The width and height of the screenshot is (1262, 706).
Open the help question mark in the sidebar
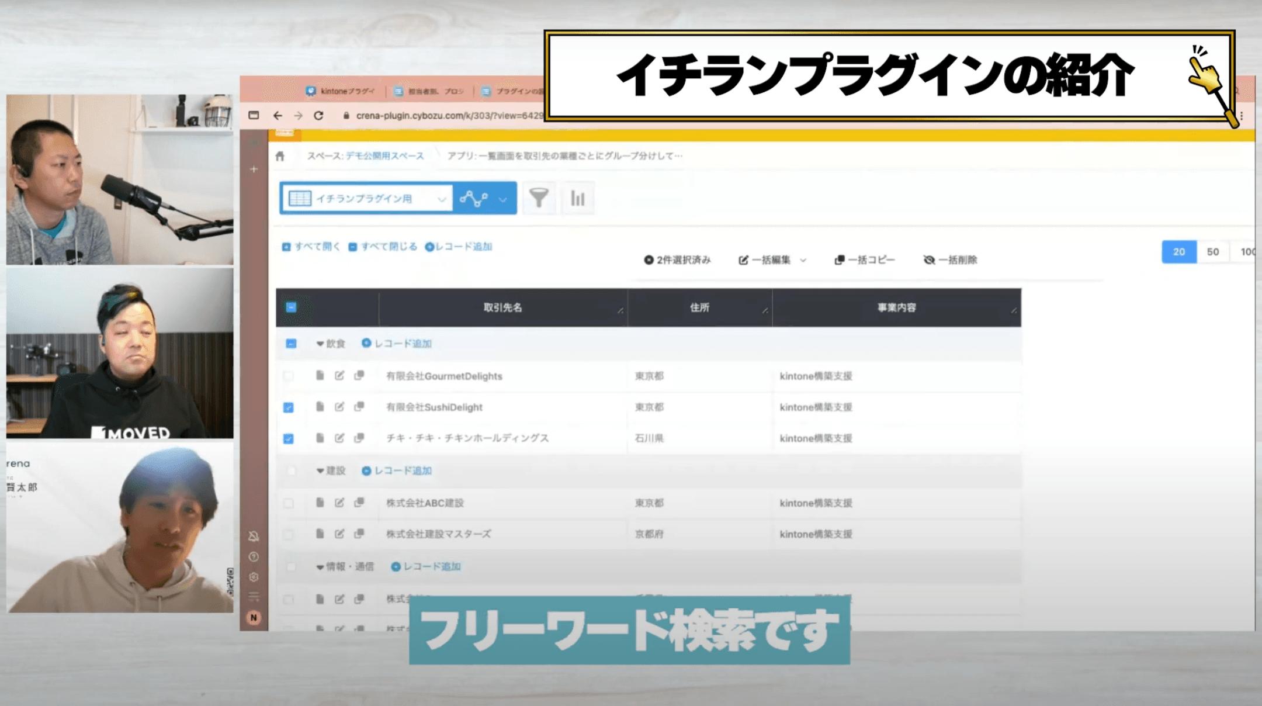point(254,556)
